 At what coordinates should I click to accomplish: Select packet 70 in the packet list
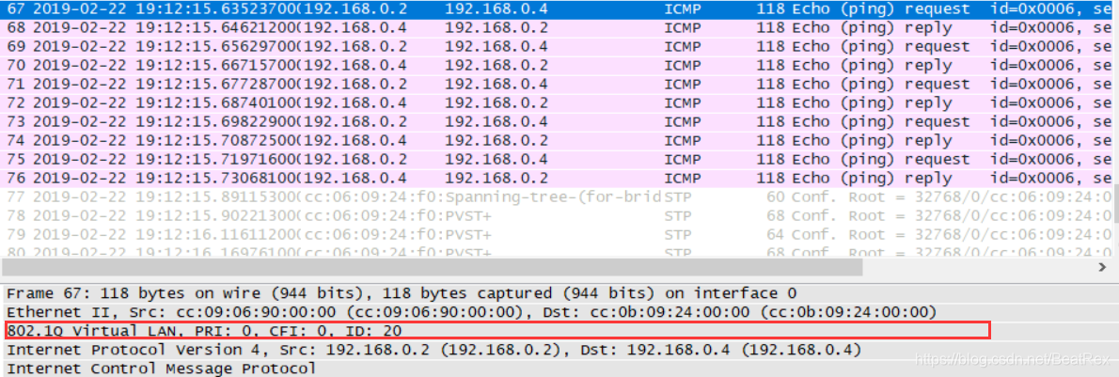coord(556,65)
